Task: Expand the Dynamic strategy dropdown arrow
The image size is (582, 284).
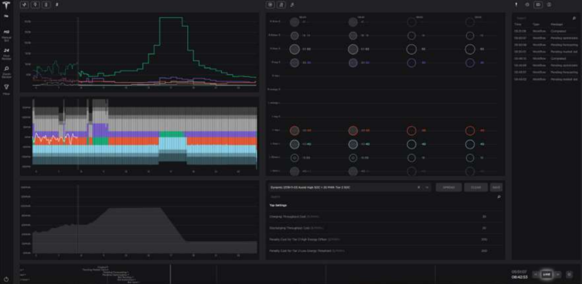Action: pos(427,187)
